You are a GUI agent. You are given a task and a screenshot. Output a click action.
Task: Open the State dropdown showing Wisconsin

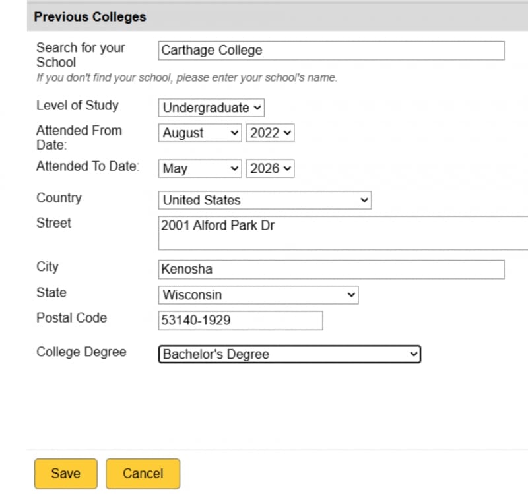point(257,295)
